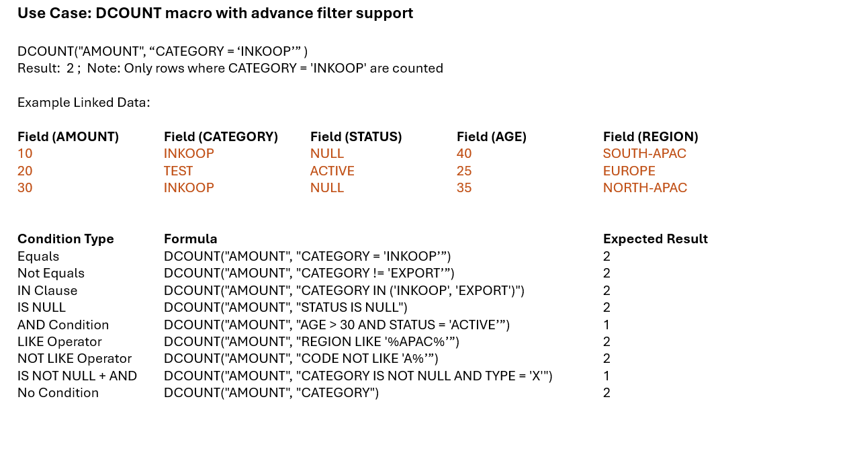Click the "Field (AGE)" column header
The image size is (853, 465).
tap(492, 136)
